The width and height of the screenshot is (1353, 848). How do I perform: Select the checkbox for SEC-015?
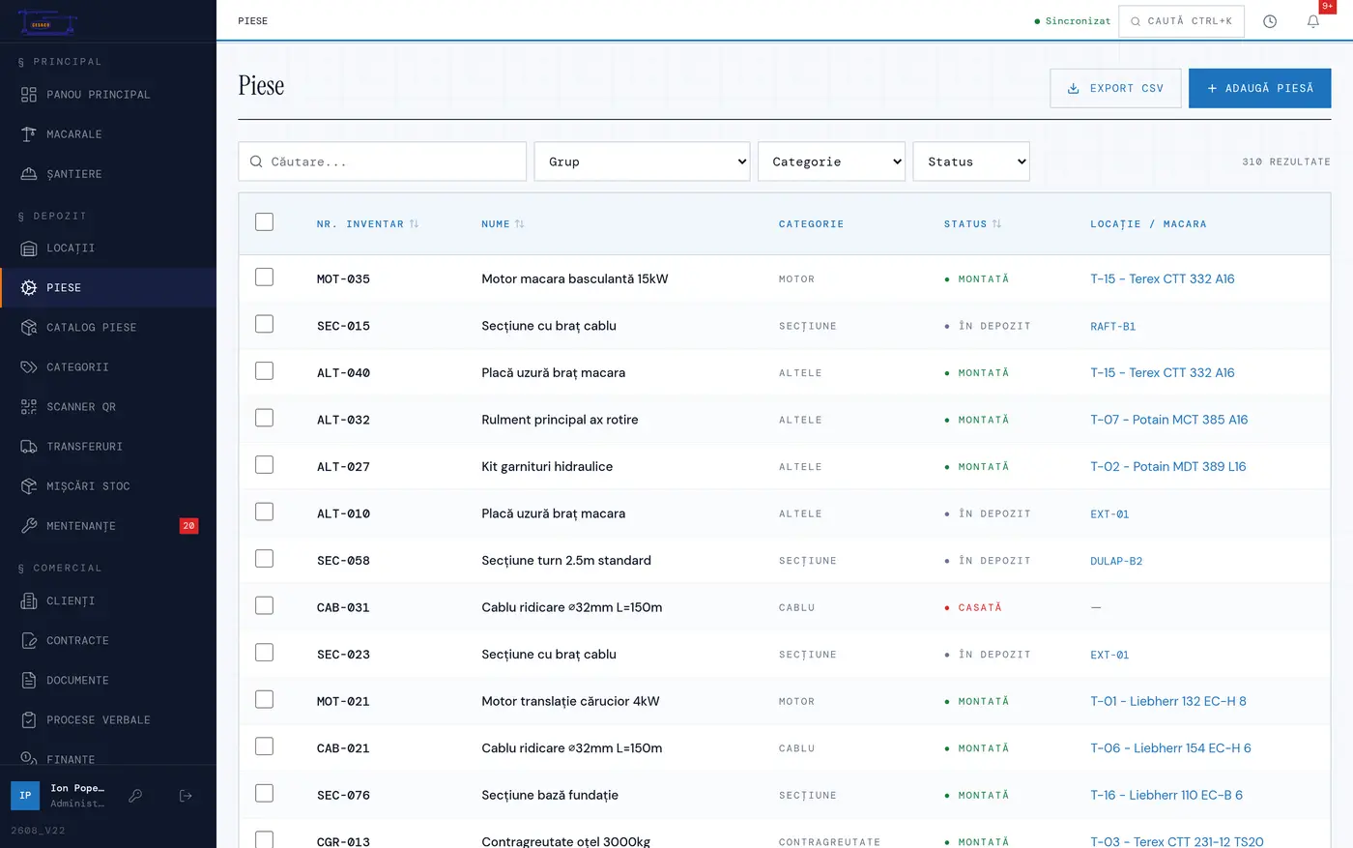click(x=264, y=325)
